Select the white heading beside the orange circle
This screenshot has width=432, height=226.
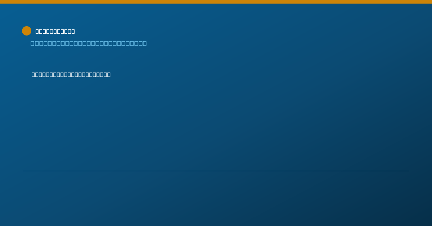(x=55, y=31)
